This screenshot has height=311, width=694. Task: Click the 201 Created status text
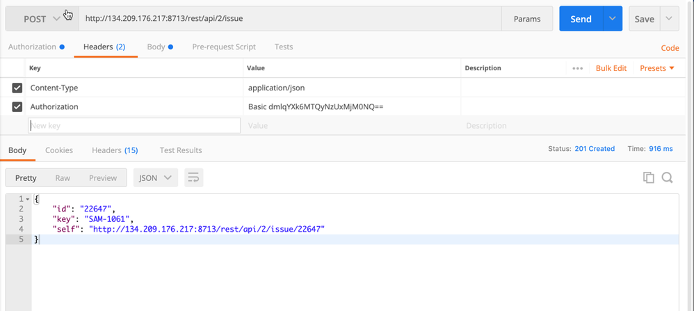point(595,149)
